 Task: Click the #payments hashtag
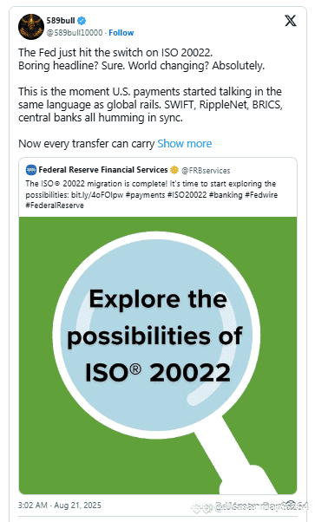(145, 195)
